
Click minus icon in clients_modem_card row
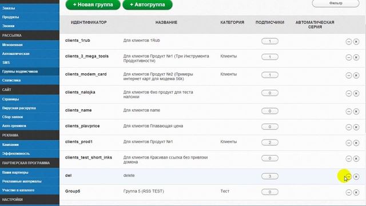click(349, 75)
